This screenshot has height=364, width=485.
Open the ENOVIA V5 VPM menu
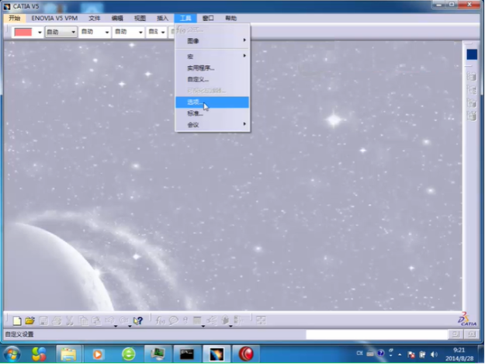pos(54,19)
